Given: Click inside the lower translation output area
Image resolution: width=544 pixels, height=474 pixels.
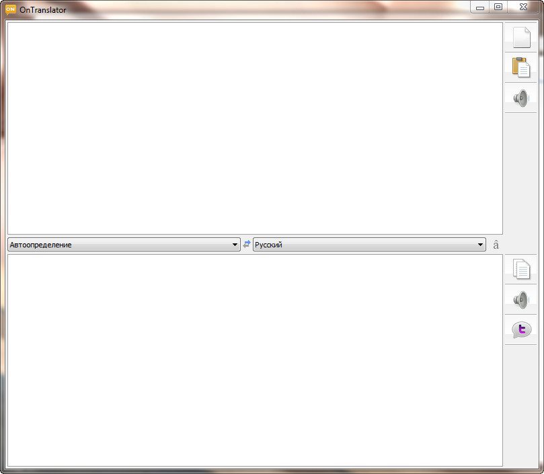Looking at the screenshot, I should 254,360.
